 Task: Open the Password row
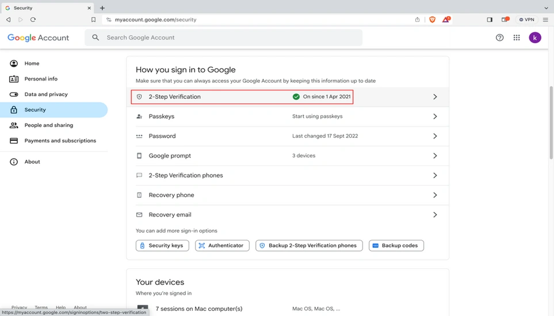(288, 136)
